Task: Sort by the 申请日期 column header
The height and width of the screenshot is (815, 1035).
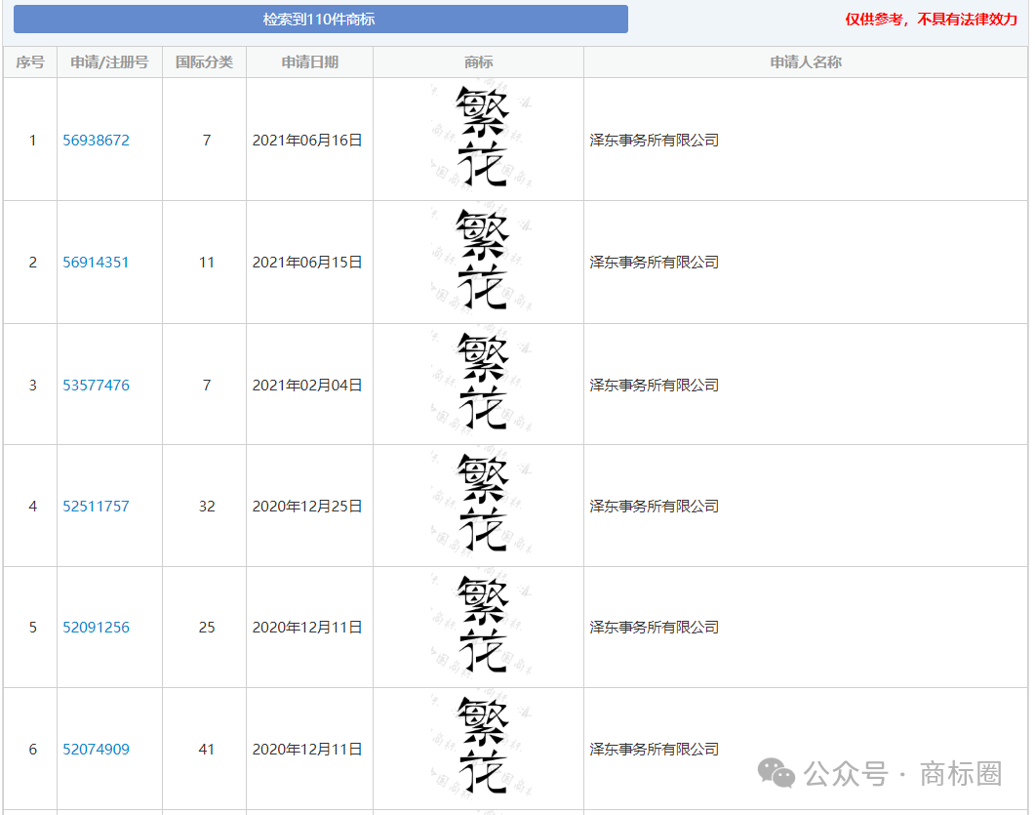Action: tap(309, 62)
